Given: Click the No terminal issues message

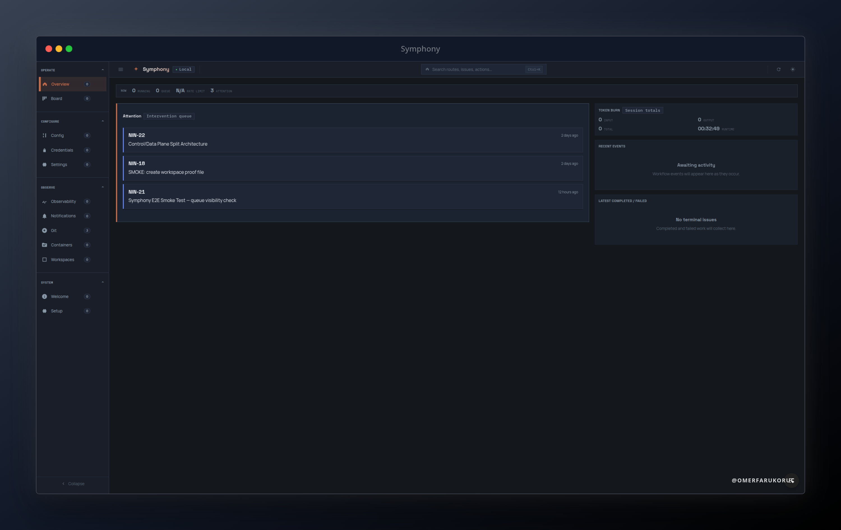Looking at the screenshot, I should click(x=696, y=219).
